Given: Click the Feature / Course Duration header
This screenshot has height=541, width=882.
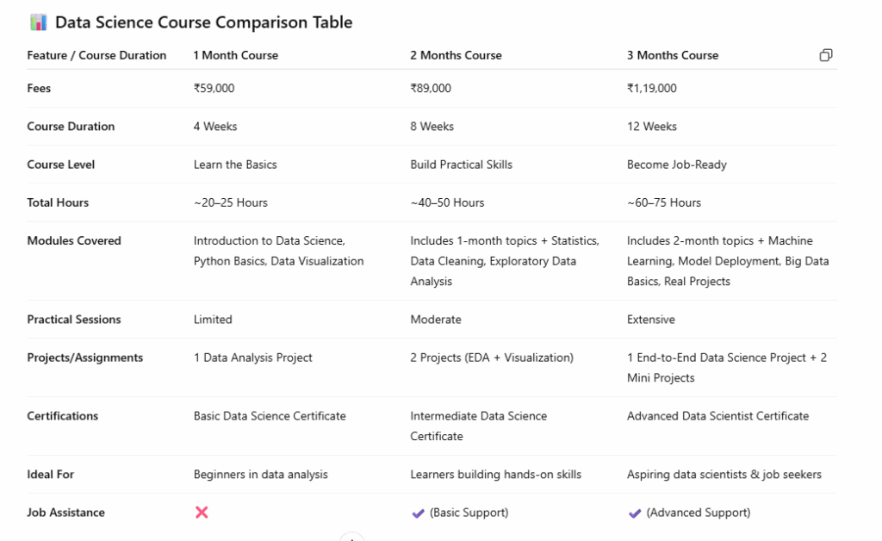Looking at the screenshot, I should (96, 55).
